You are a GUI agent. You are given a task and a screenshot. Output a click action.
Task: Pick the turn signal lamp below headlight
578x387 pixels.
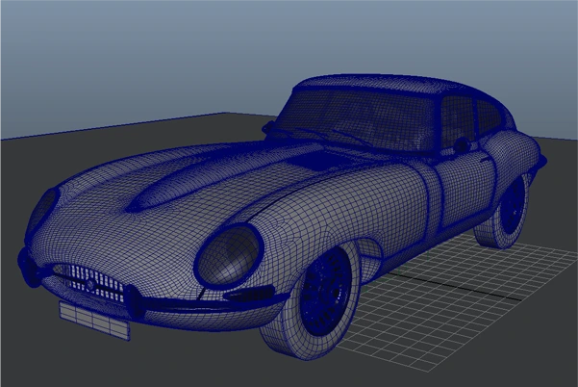click(x=249, y=293)
